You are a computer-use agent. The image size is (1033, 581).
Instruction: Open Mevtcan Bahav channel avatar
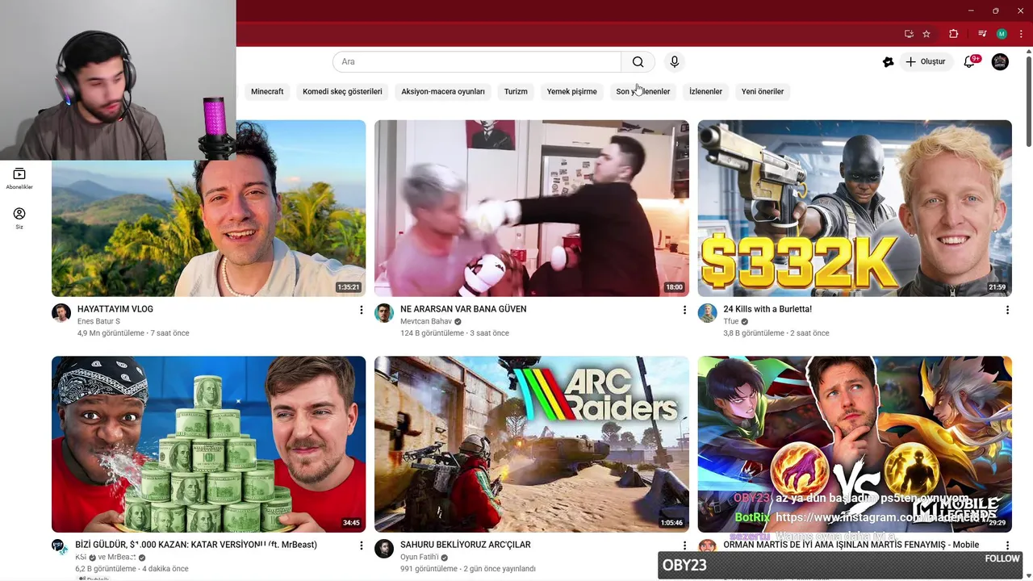tap(384, 313)
